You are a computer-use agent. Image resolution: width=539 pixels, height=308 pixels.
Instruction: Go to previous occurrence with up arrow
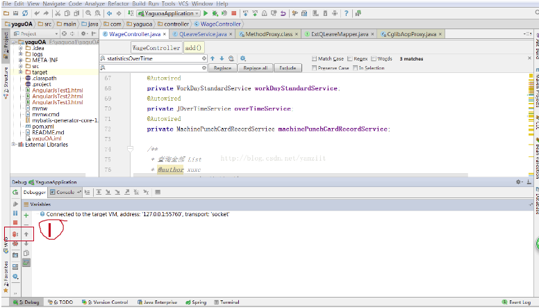click(213, 58)
